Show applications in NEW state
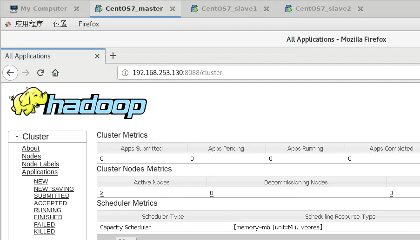 pyautogui.click(x=41, y=182)
